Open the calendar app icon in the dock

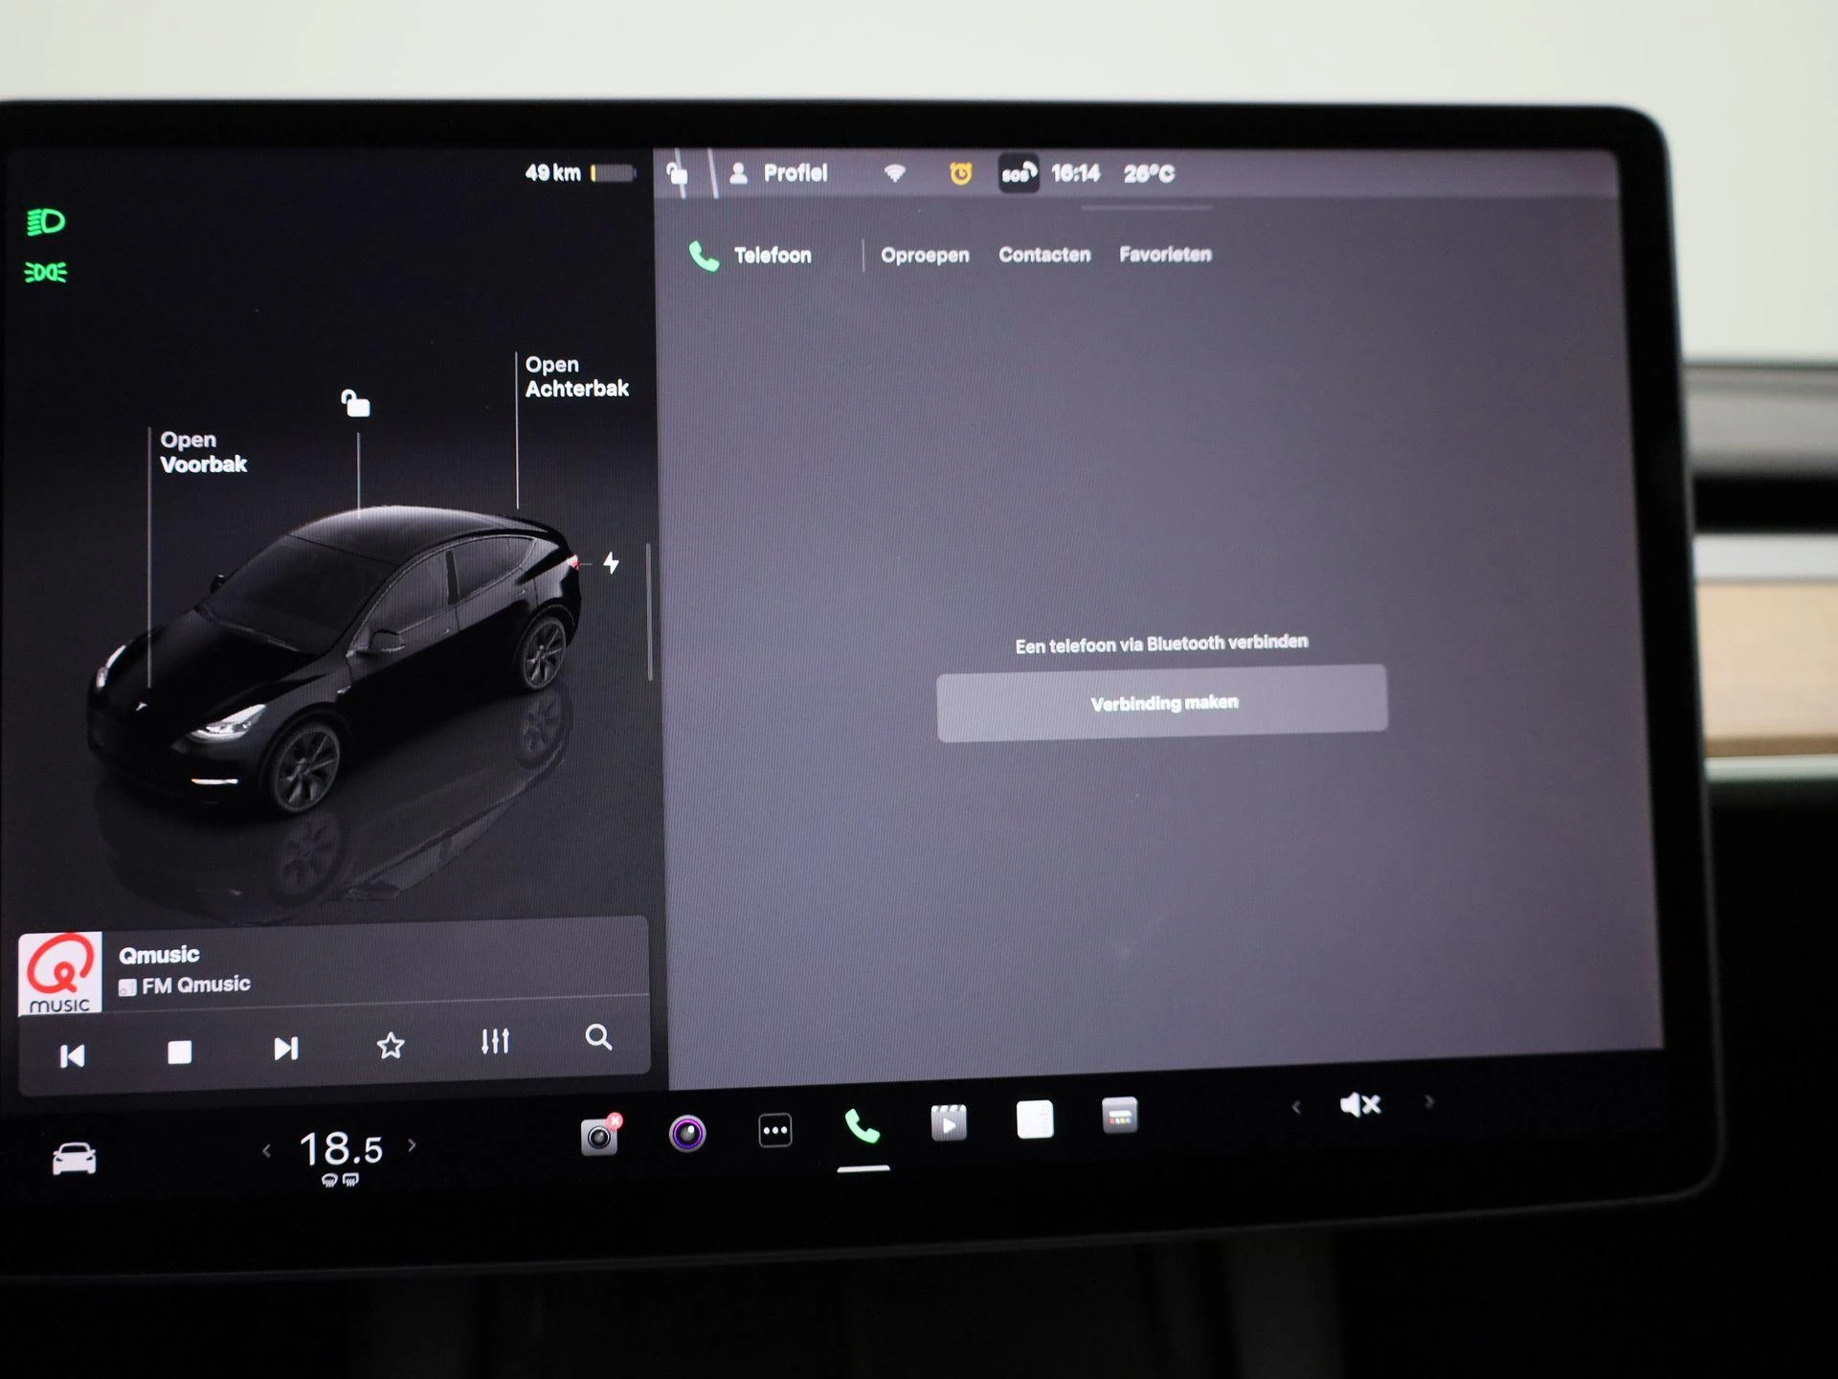1120,1116
